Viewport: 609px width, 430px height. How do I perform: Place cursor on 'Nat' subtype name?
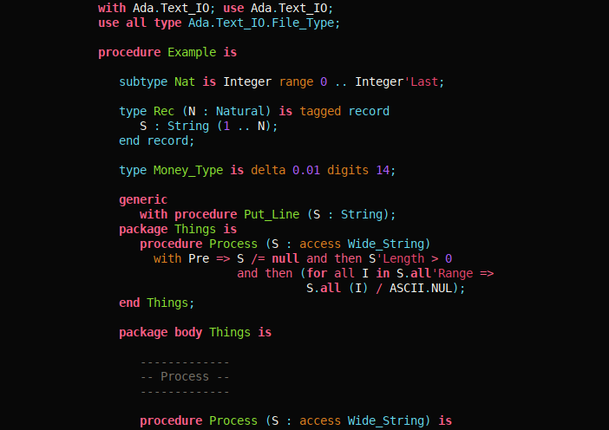point(185,81)
